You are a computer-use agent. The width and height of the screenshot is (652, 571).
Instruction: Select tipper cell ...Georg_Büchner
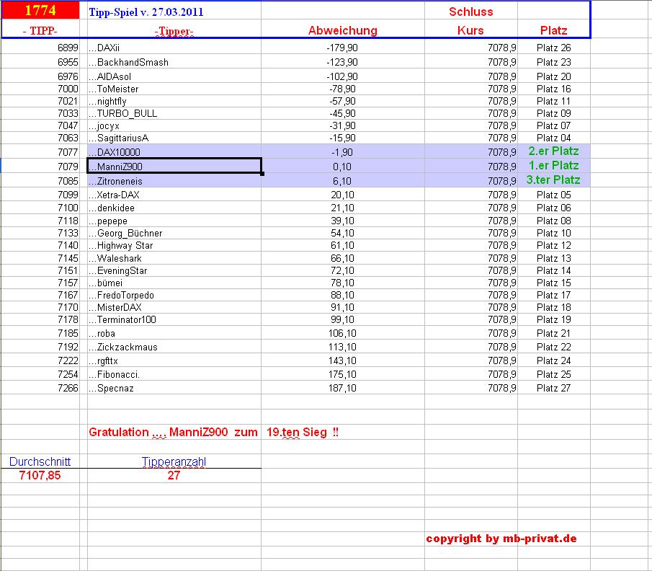[x=174, y=233]
